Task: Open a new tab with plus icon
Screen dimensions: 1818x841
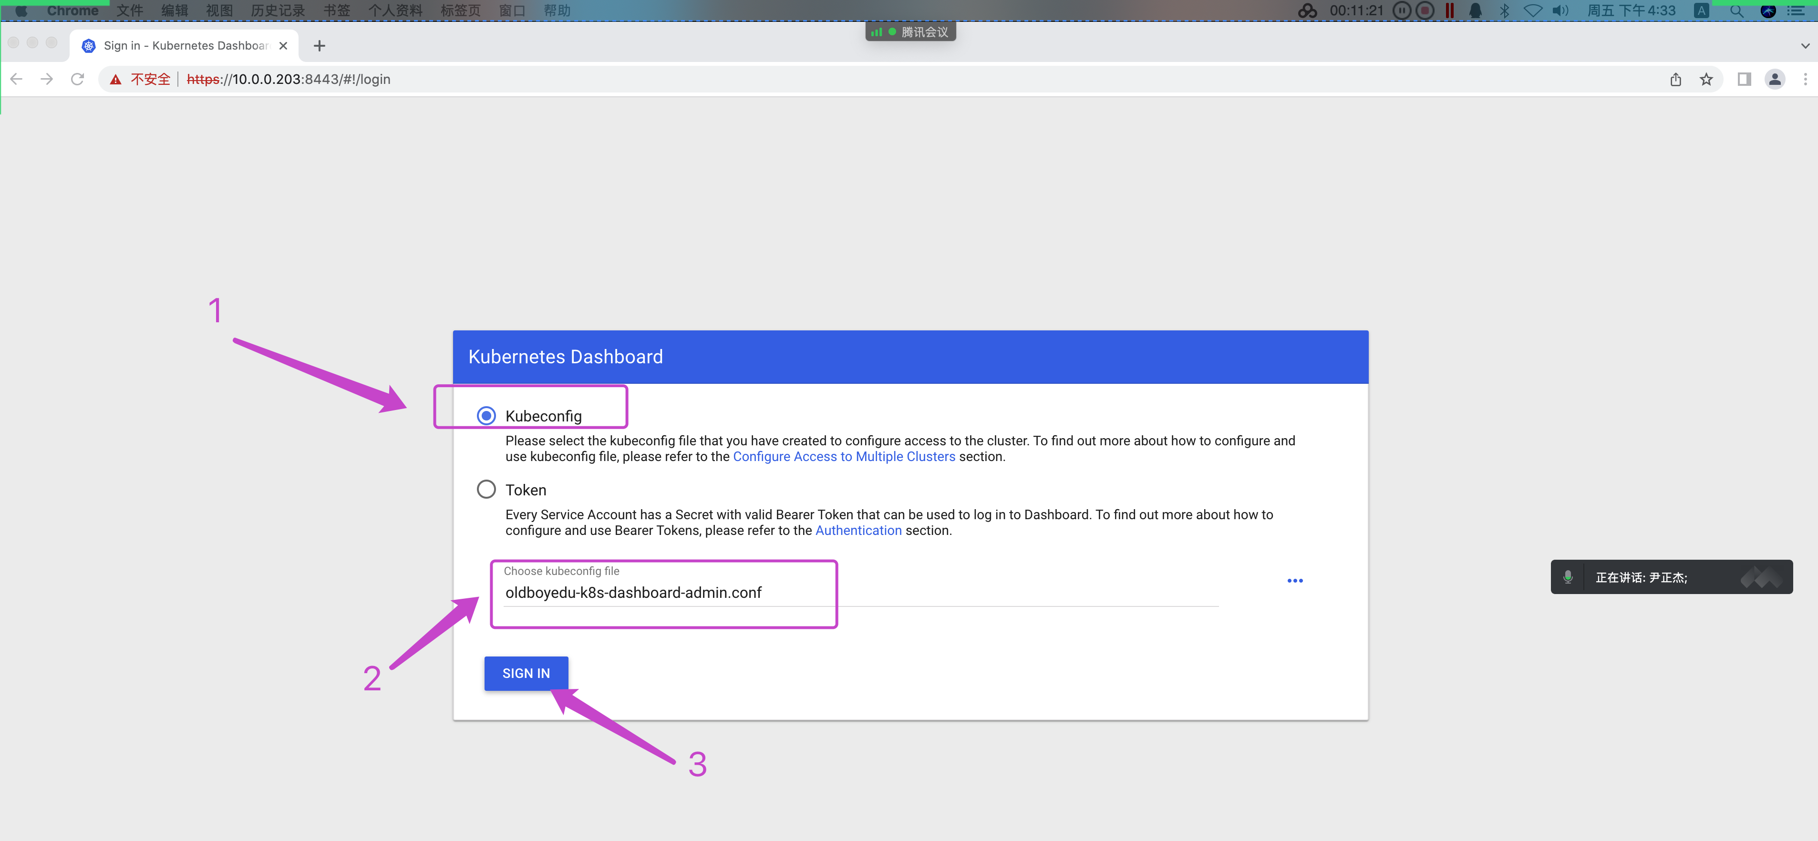Action: coord(319,46)
